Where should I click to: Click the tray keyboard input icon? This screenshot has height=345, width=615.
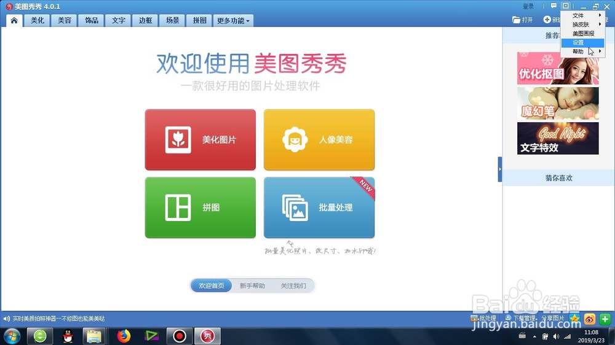click(x=522, y=336)
